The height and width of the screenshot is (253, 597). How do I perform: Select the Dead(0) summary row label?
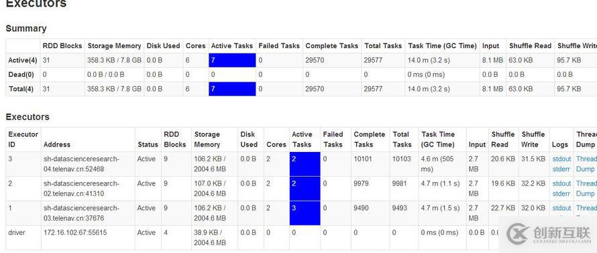(21, 75)
